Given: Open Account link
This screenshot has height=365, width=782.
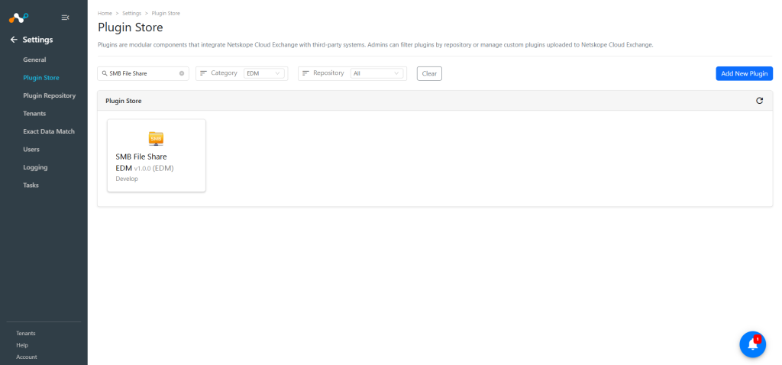Looking at the screenshot, I should [x=27, y=357].
